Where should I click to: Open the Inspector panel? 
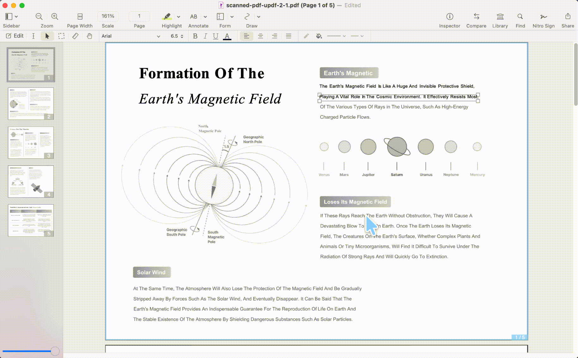pyautogui.click(x=450, y=16)
